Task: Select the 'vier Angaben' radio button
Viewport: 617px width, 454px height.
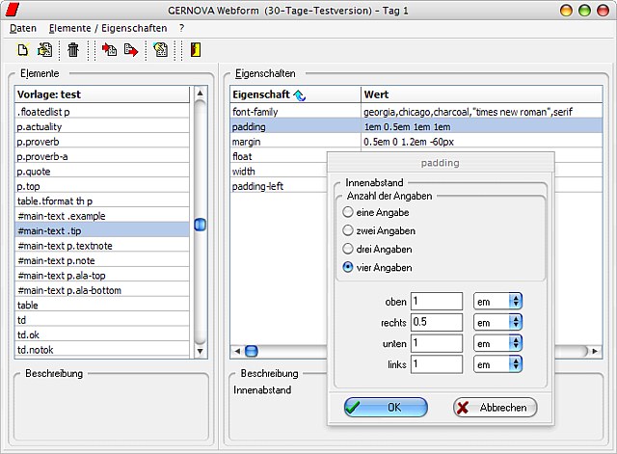Action: point(348,267)
